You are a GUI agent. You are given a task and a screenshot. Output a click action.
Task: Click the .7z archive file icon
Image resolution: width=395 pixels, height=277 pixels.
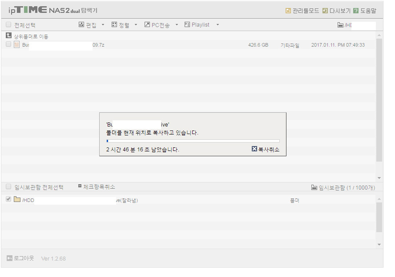[16, 45]
